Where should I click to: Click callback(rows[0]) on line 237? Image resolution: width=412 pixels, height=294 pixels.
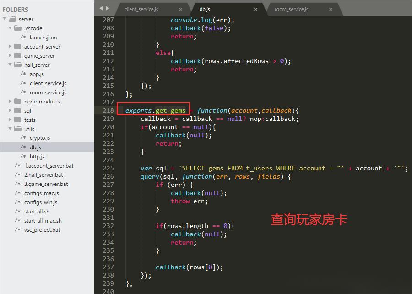[187, 267]
